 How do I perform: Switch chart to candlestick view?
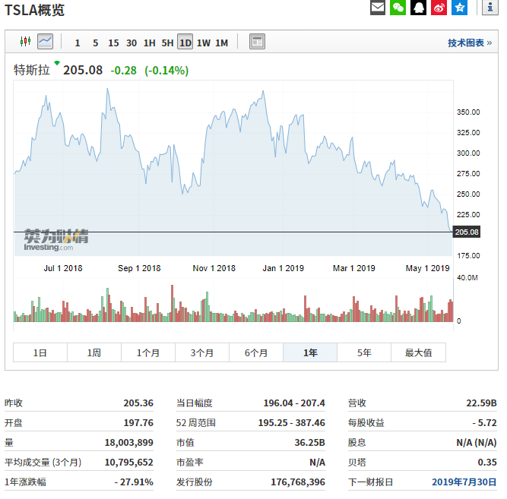pos(25,41)
